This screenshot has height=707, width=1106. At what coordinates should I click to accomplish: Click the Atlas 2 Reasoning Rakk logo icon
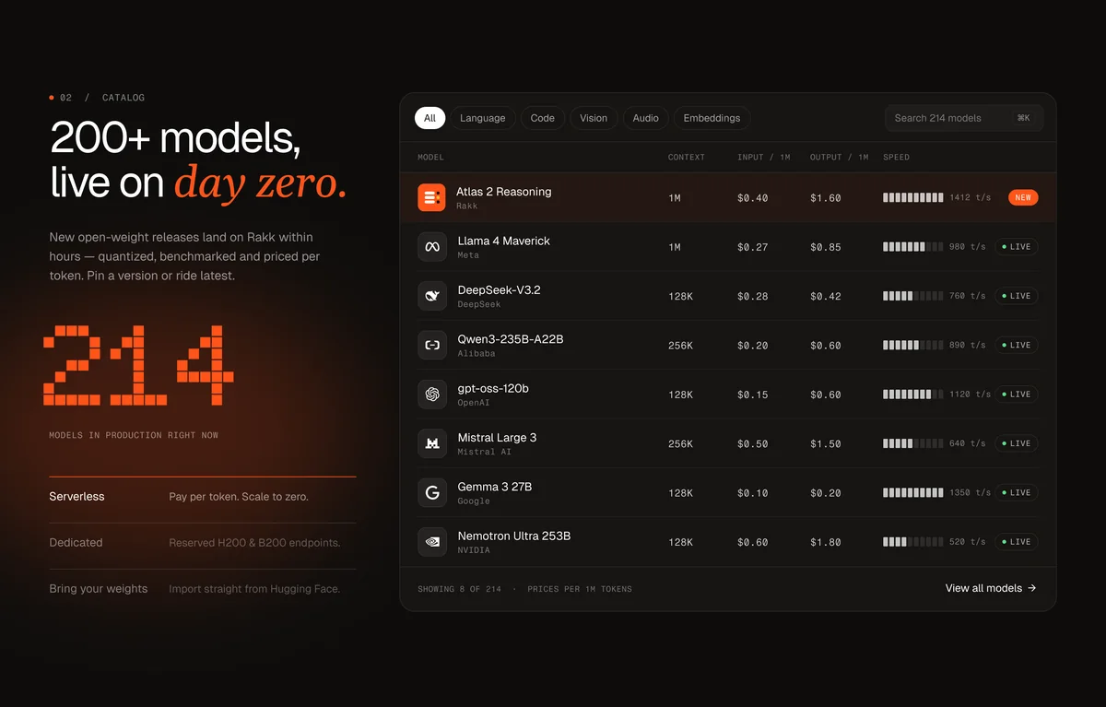(431, 198)
